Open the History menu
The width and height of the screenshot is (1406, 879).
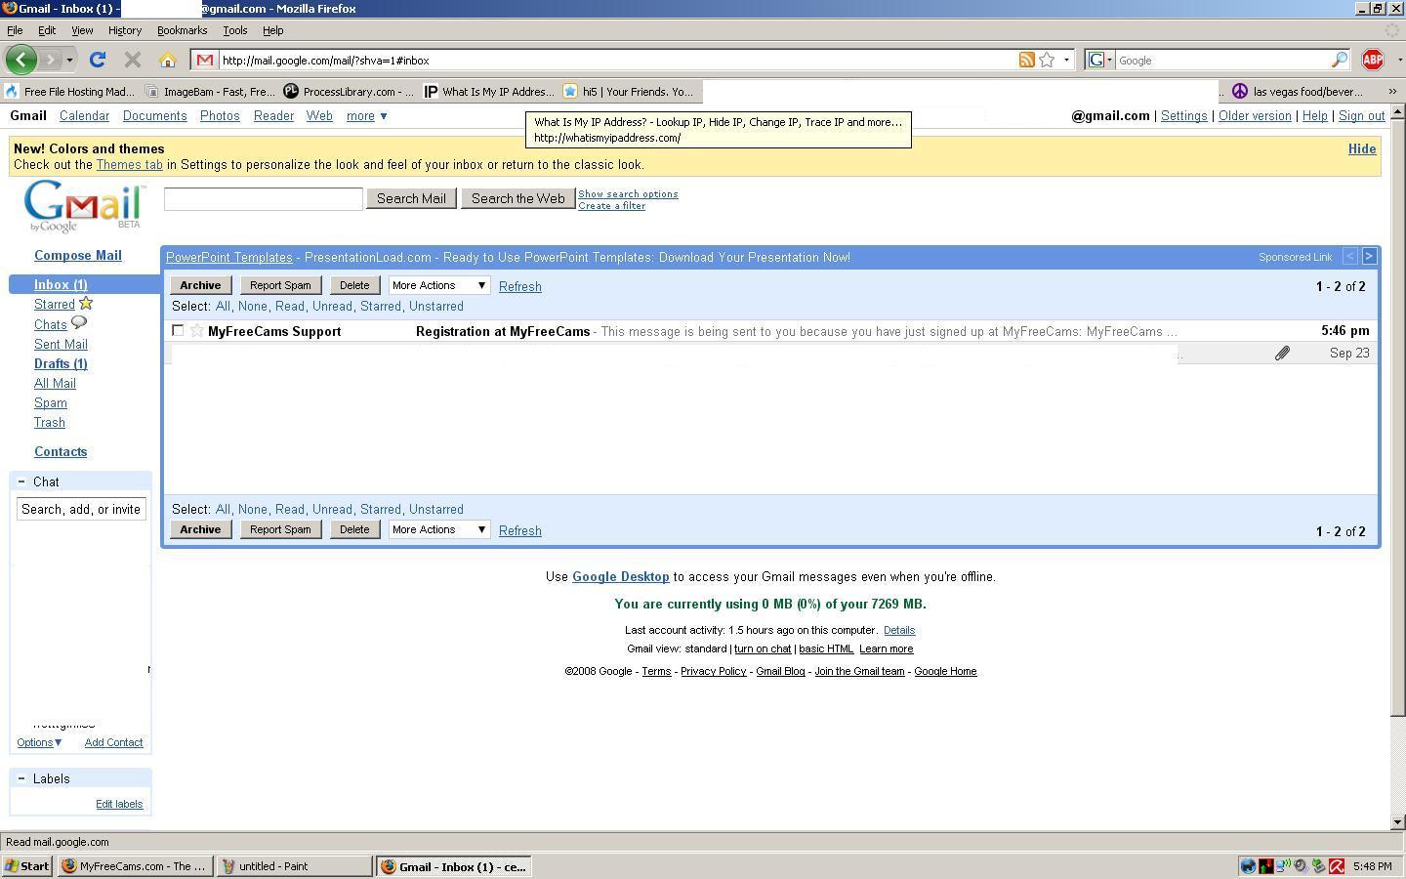(x=125, y=30)
